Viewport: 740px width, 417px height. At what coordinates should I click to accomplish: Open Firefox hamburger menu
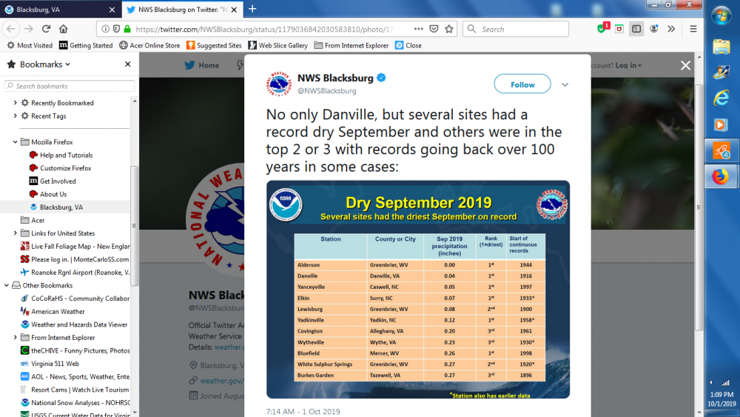click(x=693, y=29)
